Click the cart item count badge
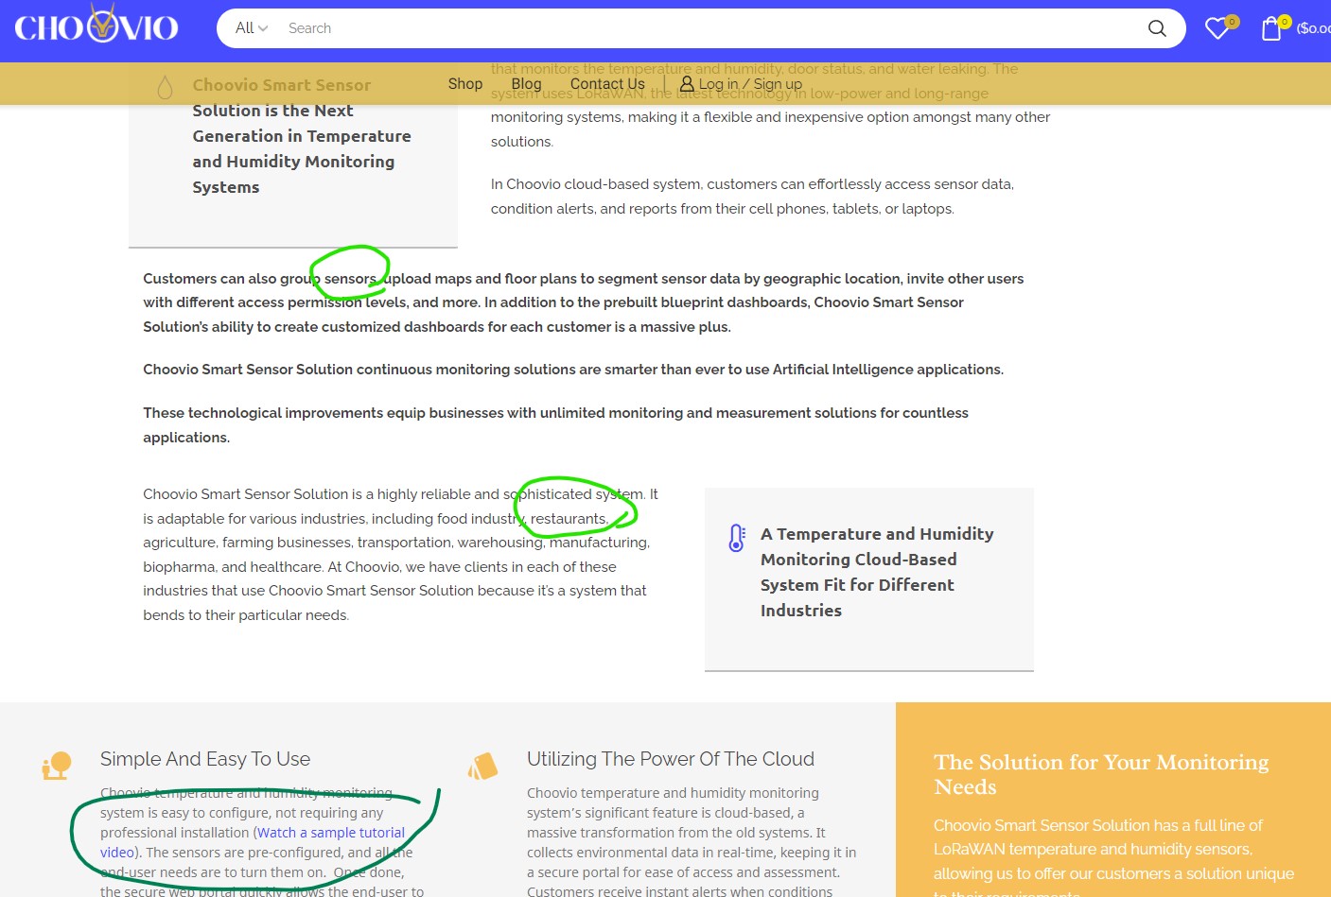This screenshot has width=1331, height=897. click(1284, 21)
